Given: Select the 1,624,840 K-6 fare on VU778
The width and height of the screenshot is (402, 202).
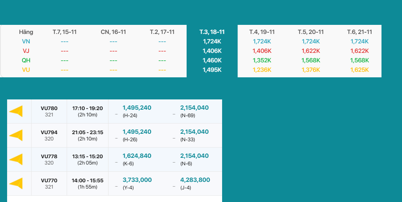Looking at the screenshot, I should point(137,156).
